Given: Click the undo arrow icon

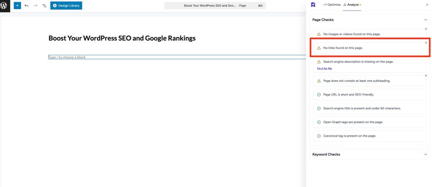Looking at the screenshot, I should coord(27,6).
